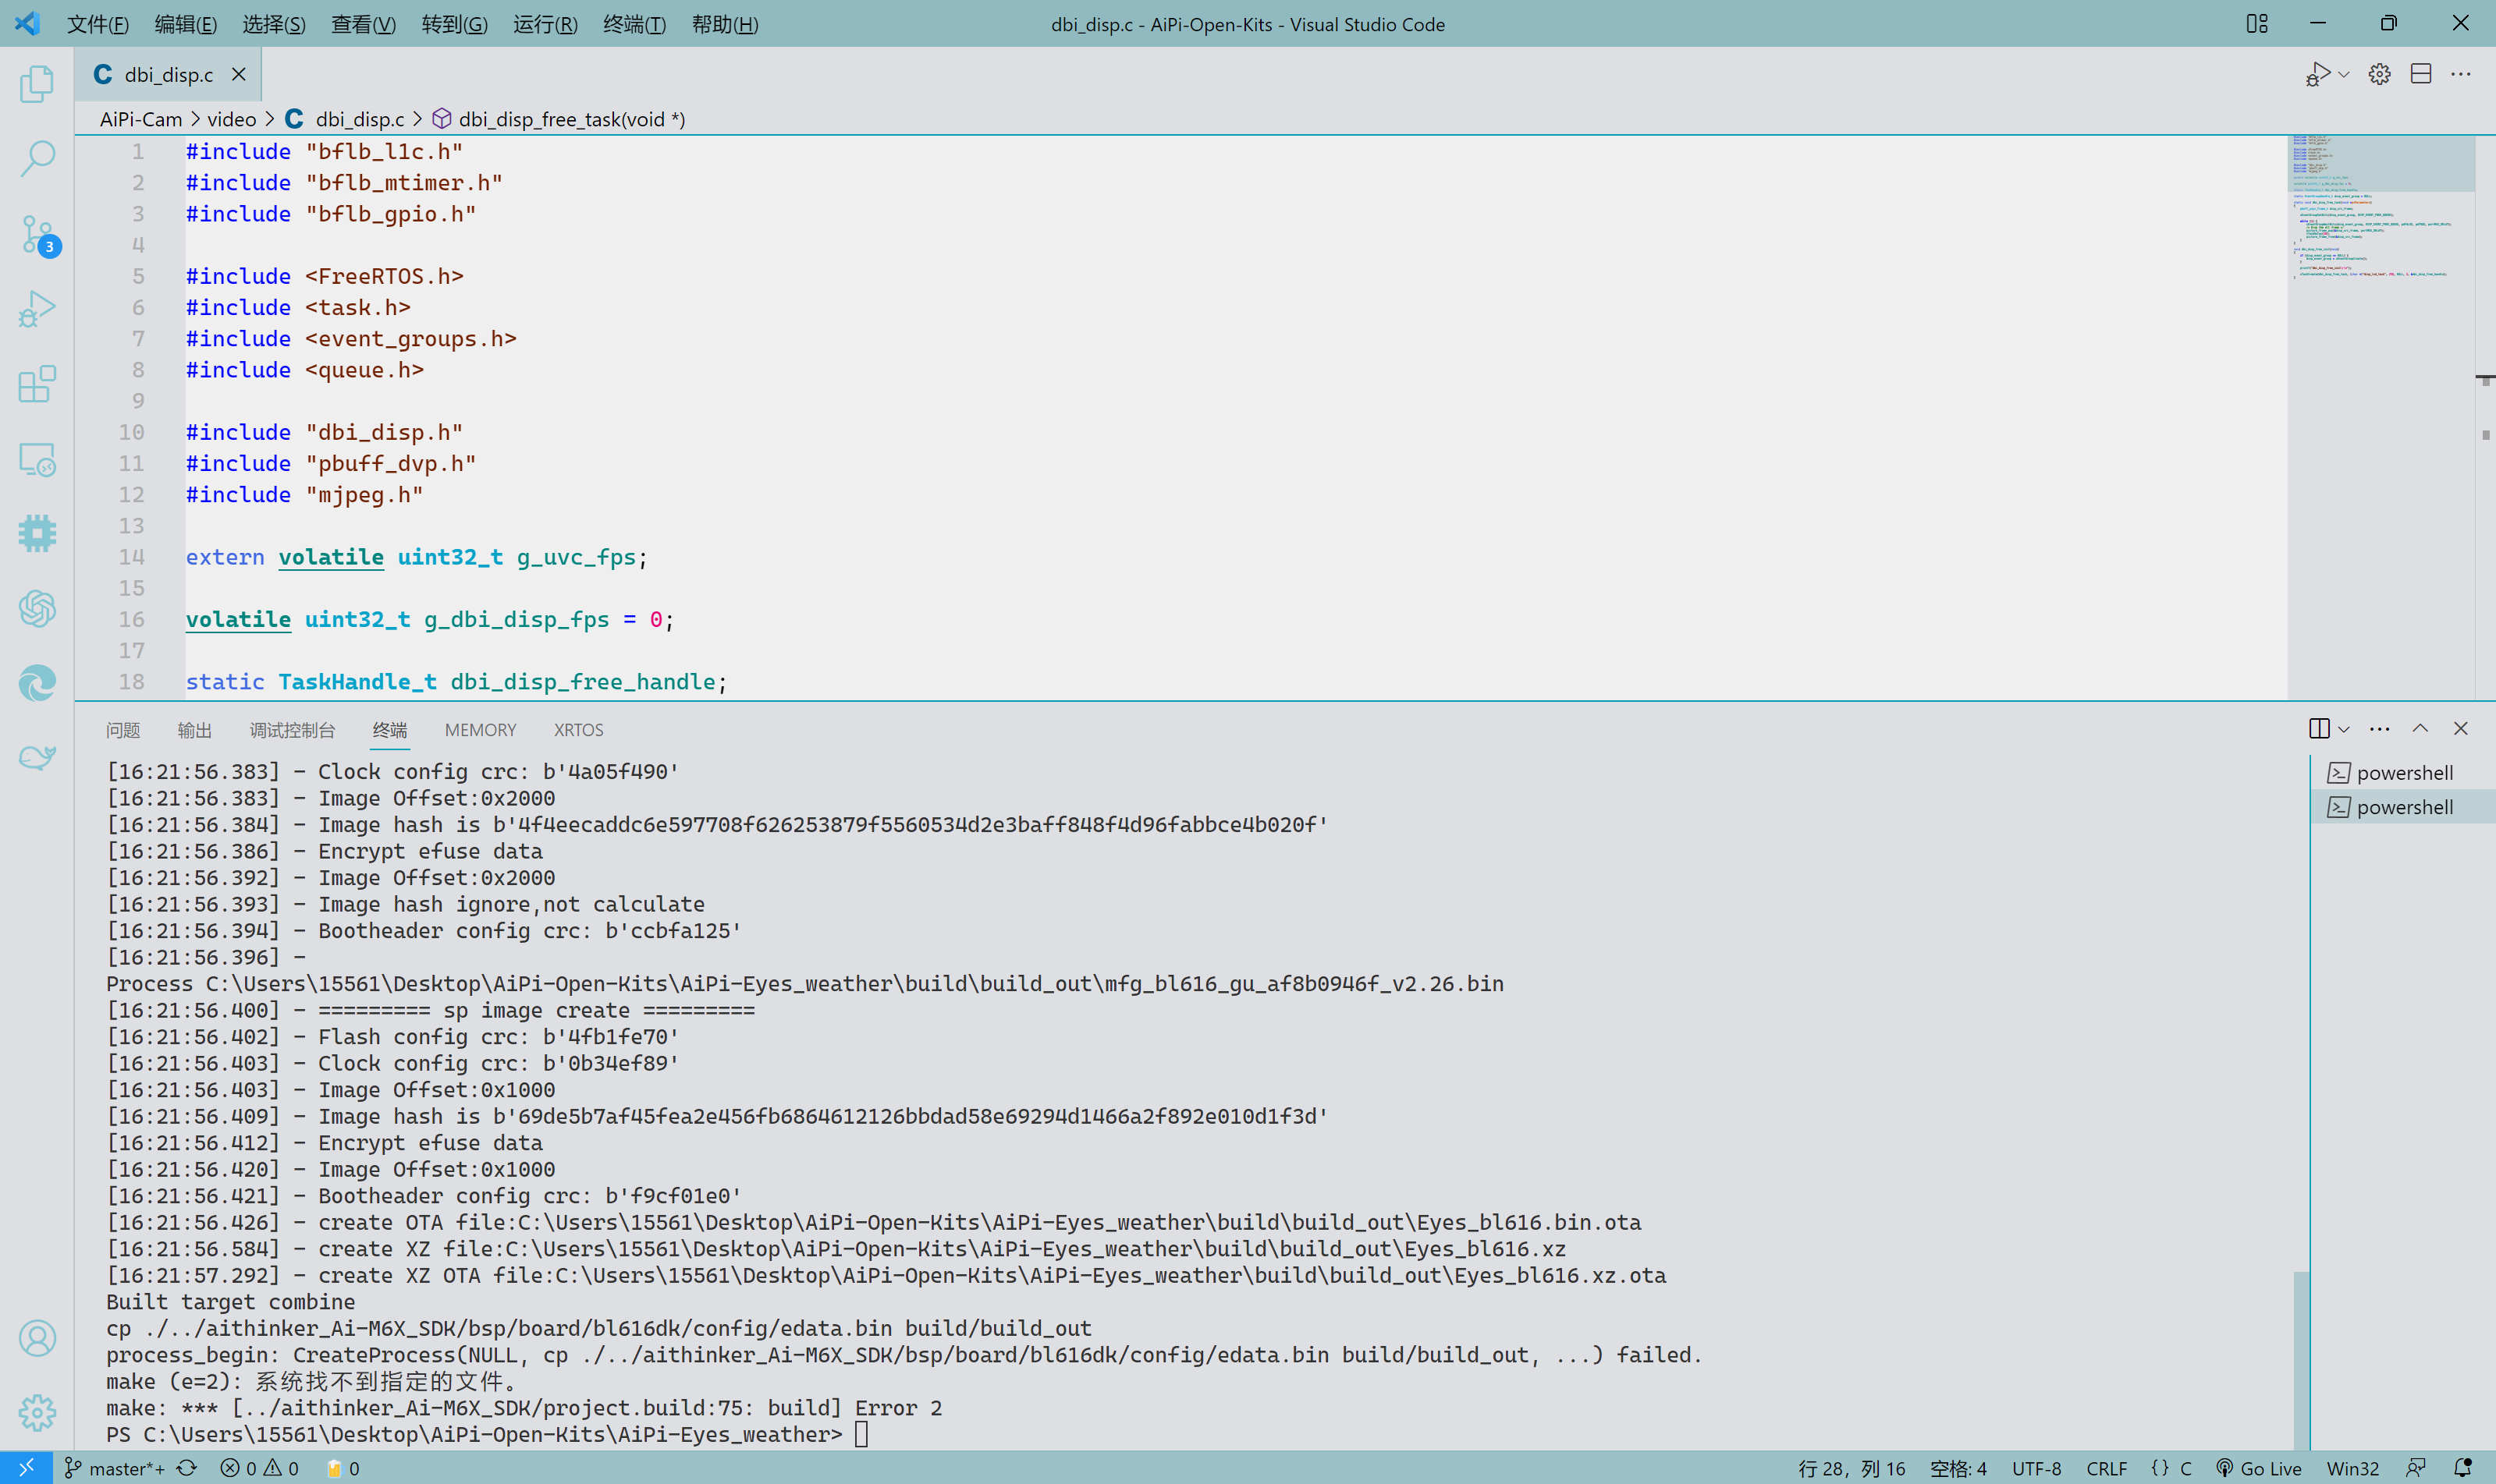Open the 选择(S) menu
This screenshot has height=1484, width=2496.
click(274, 24)
